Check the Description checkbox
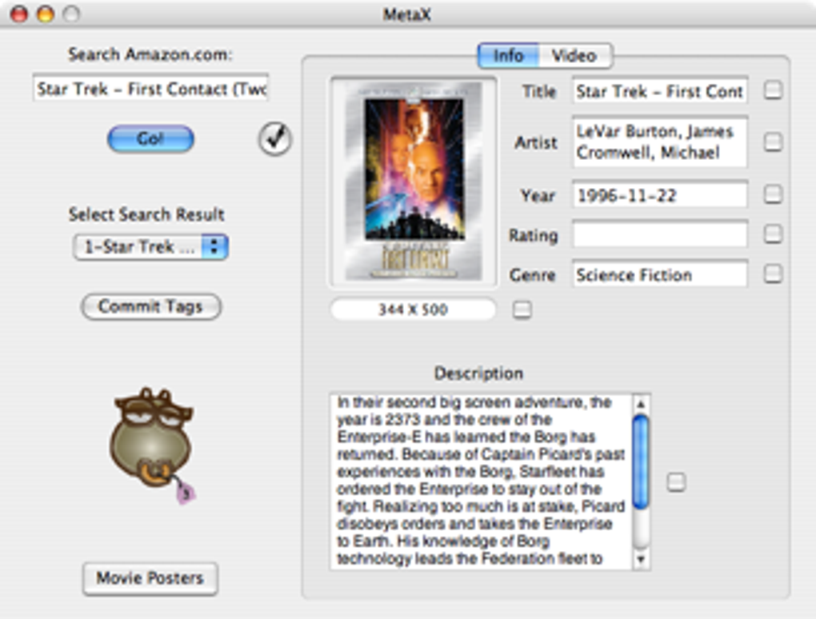Screen dimensions: 816x619 point(676,482)
